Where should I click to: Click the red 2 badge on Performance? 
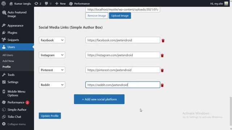(x=27, y=102)
